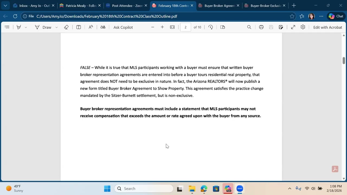Open the weather widget showing 49°F
Image resolution: width=347 pixels, height=195 pixels.
point(15,188)
